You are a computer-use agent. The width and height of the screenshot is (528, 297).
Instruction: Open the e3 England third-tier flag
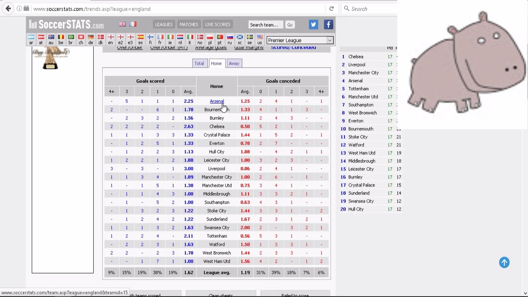(130, 38)
